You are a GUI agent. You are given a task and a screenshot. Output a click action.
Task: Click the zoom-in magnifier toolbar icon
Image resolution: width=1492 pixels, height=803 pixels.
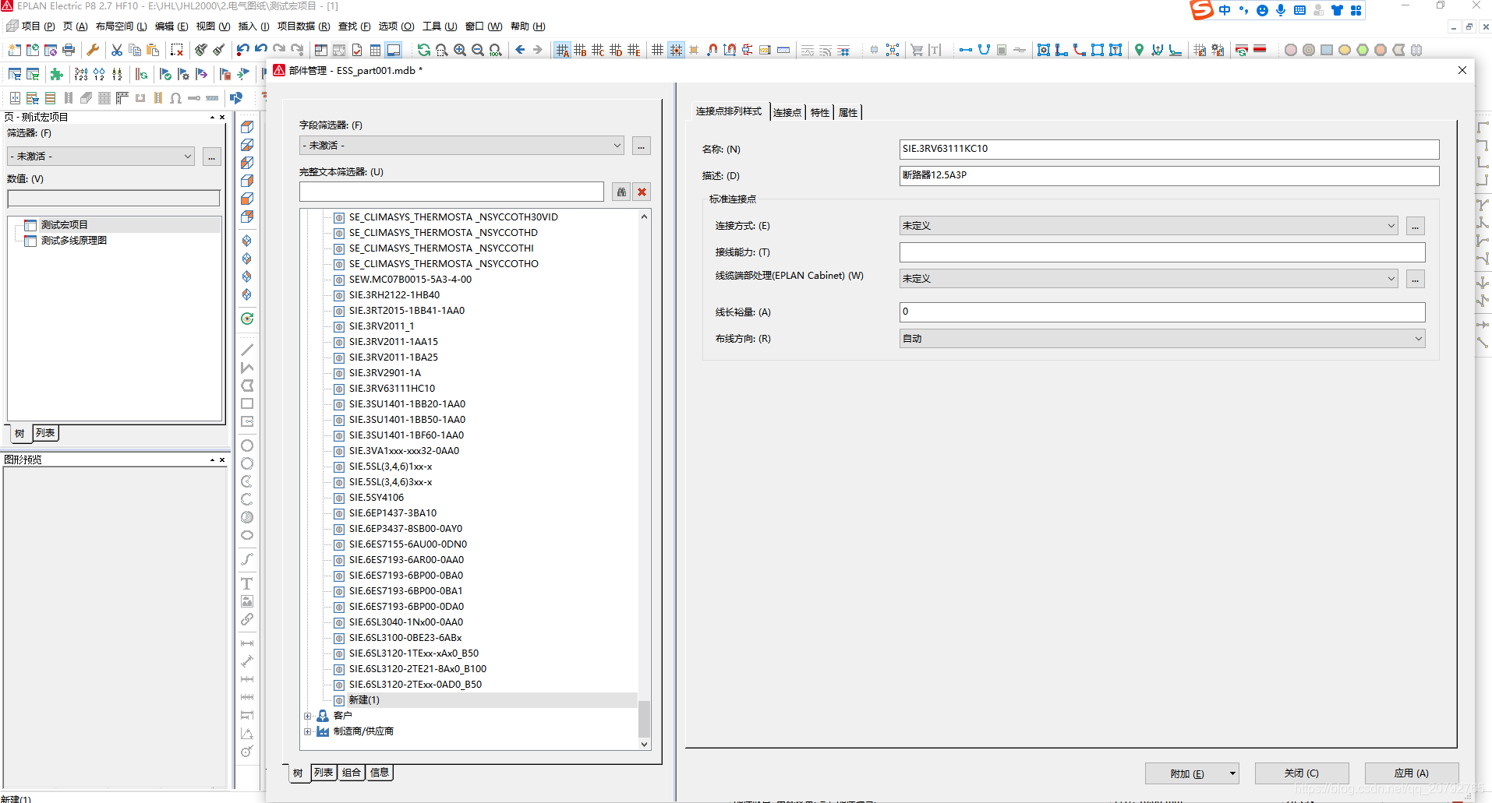pyautogui.click(x=460, y=50)
